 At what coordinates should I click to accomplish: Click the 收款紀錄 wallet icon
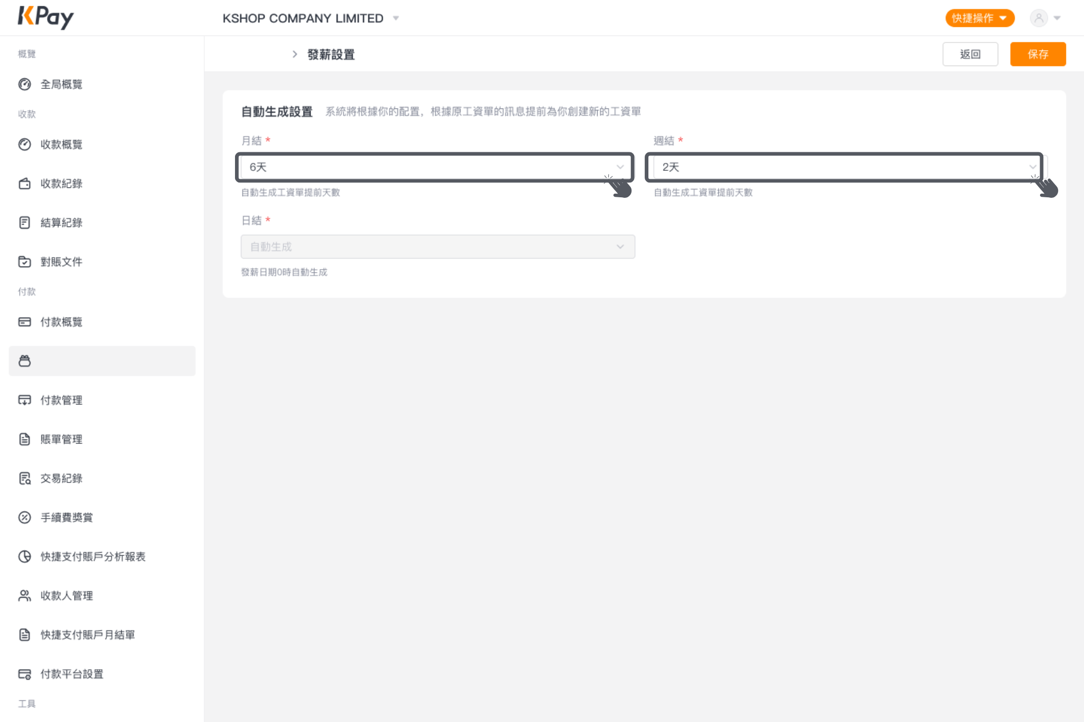24,184
